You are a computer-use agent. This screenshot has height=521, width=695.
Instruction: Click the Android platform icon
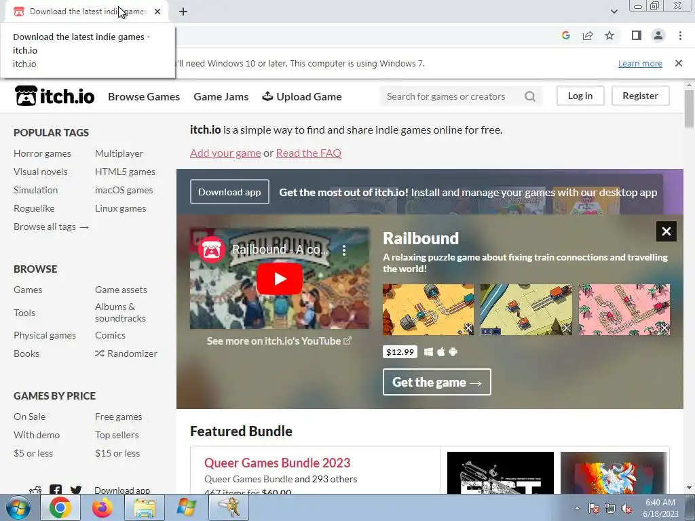pos(453,352)
